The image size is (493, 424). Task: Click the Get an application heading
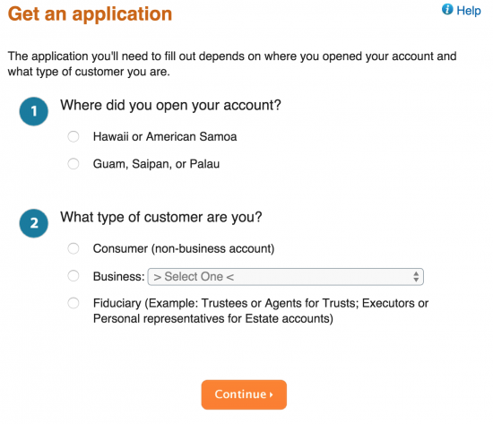(x=90, y=14)
